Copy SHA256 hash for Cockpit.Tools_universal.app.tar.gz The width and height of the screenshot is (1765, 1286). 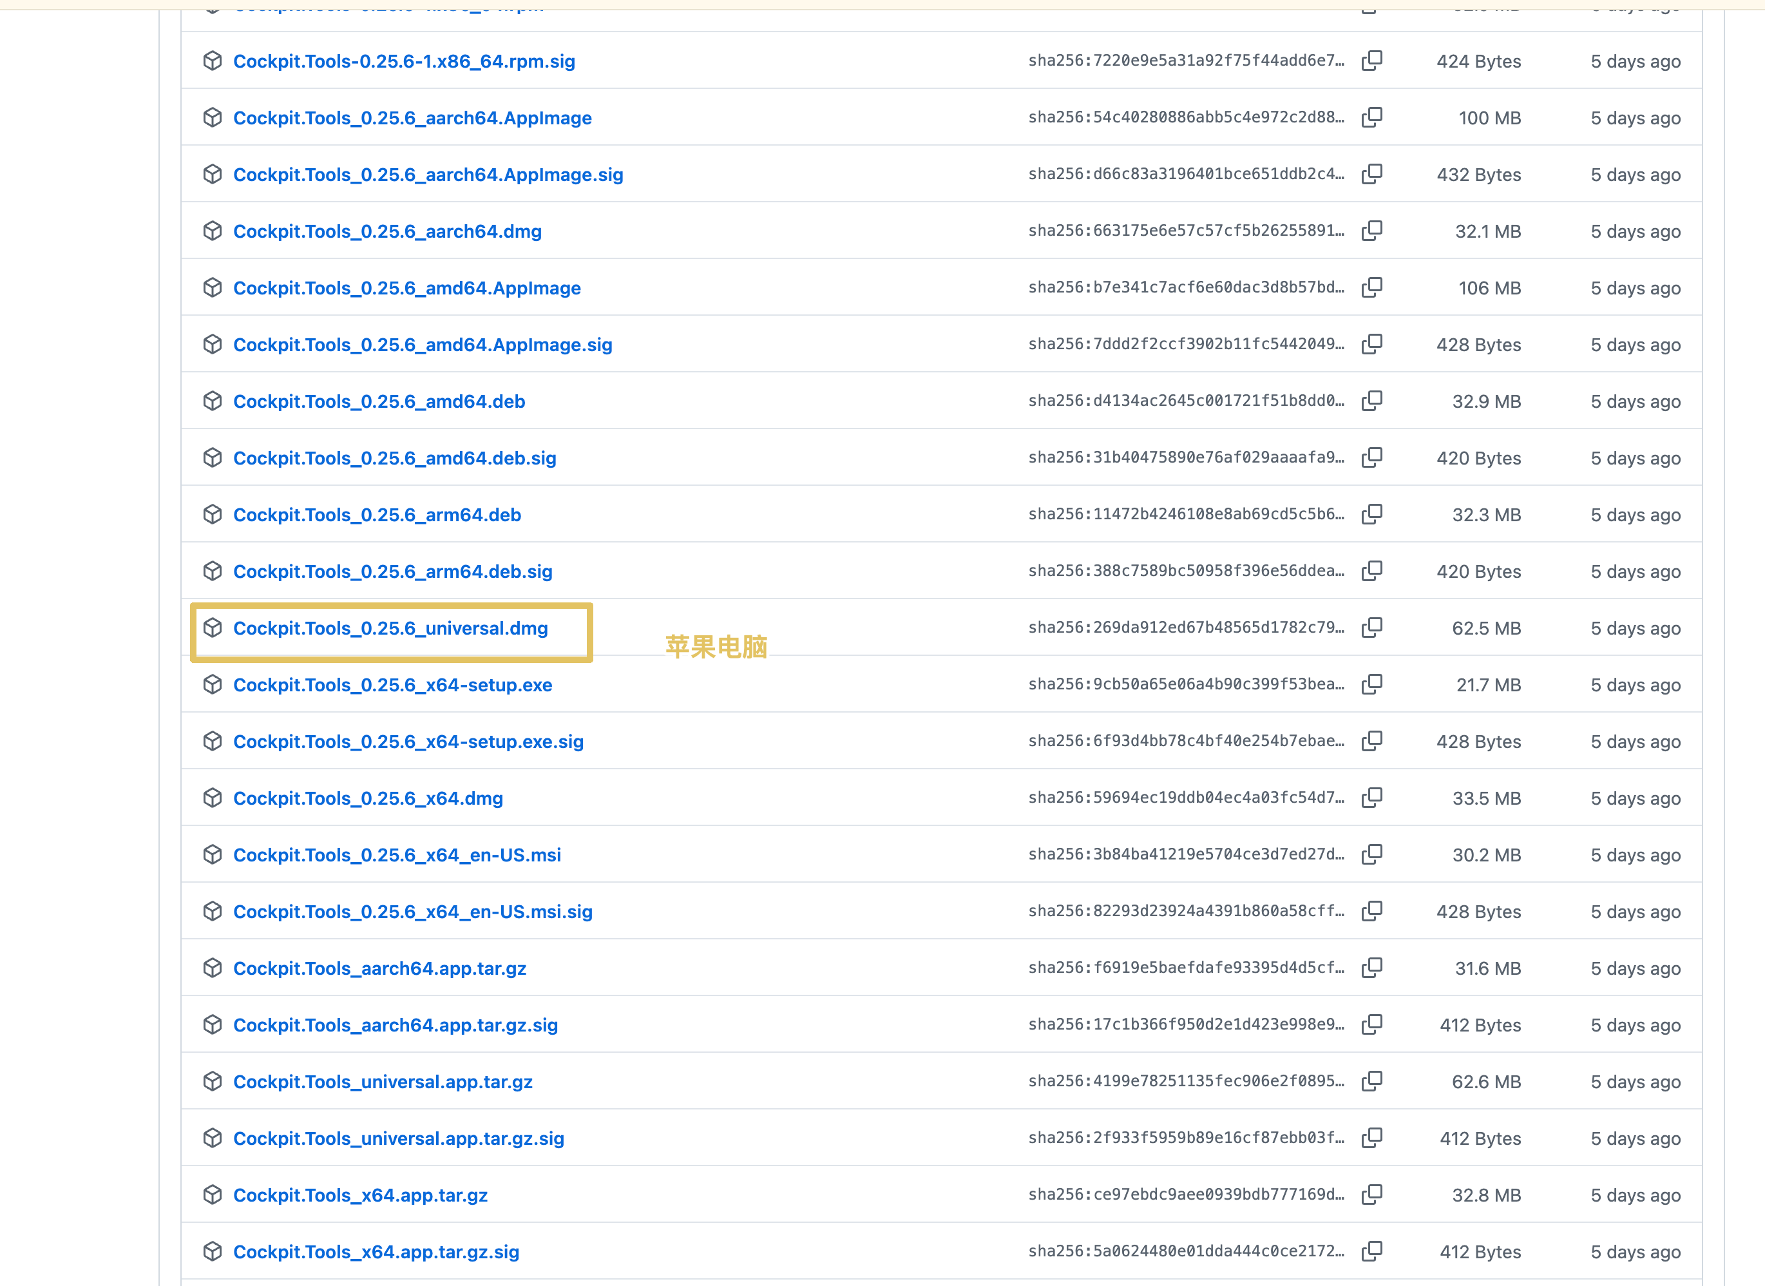point(1372,1081)
